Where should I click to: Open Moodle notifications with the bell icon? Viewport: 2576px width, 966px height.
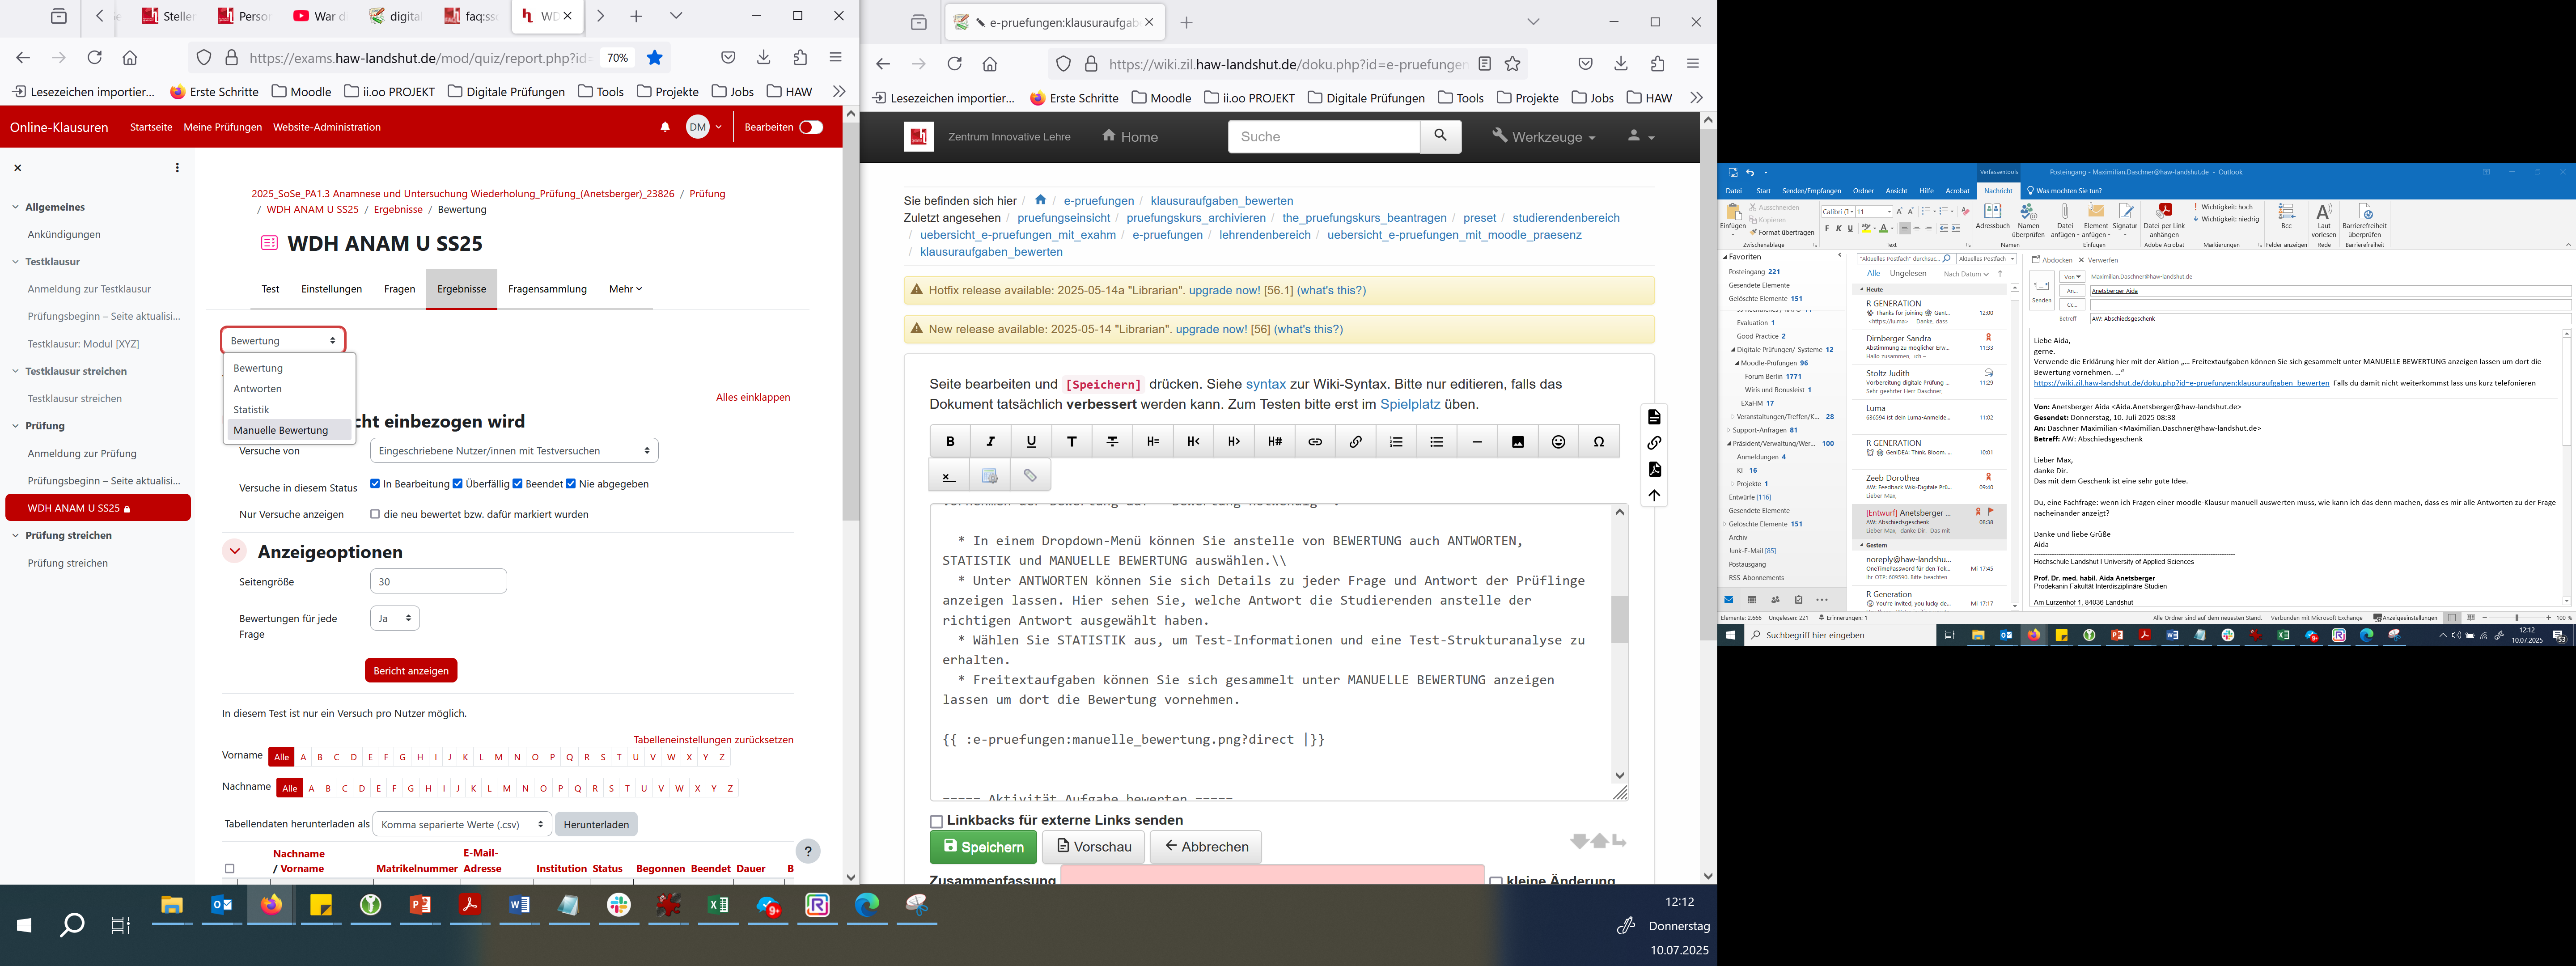click(x=665, y=127)
